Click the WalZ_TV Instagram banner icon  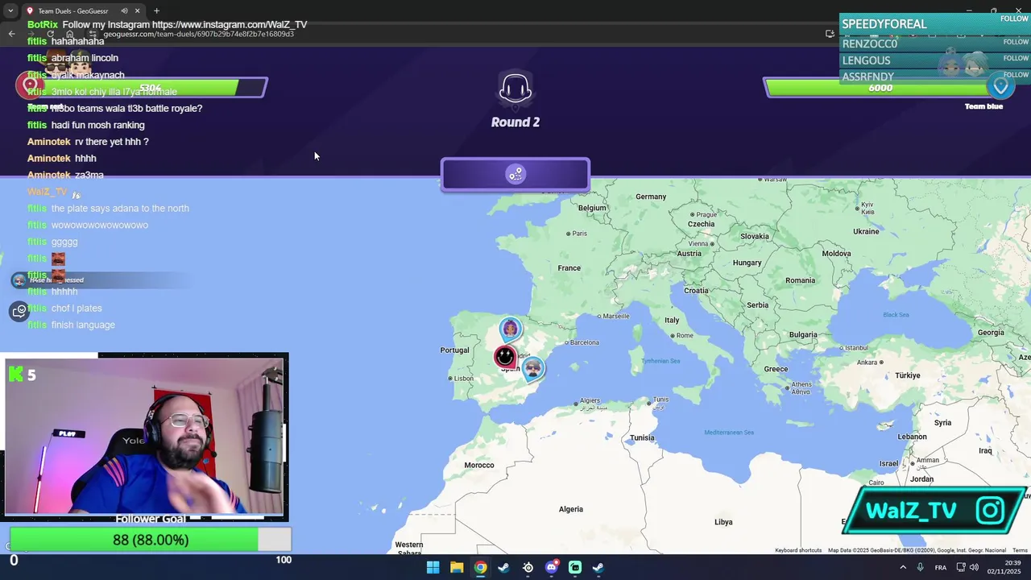pyautogui.click(x=990, y=510)
